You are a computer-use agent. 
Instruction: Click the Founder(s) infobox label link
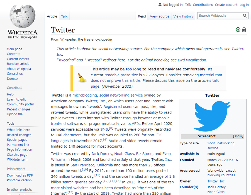189,187
